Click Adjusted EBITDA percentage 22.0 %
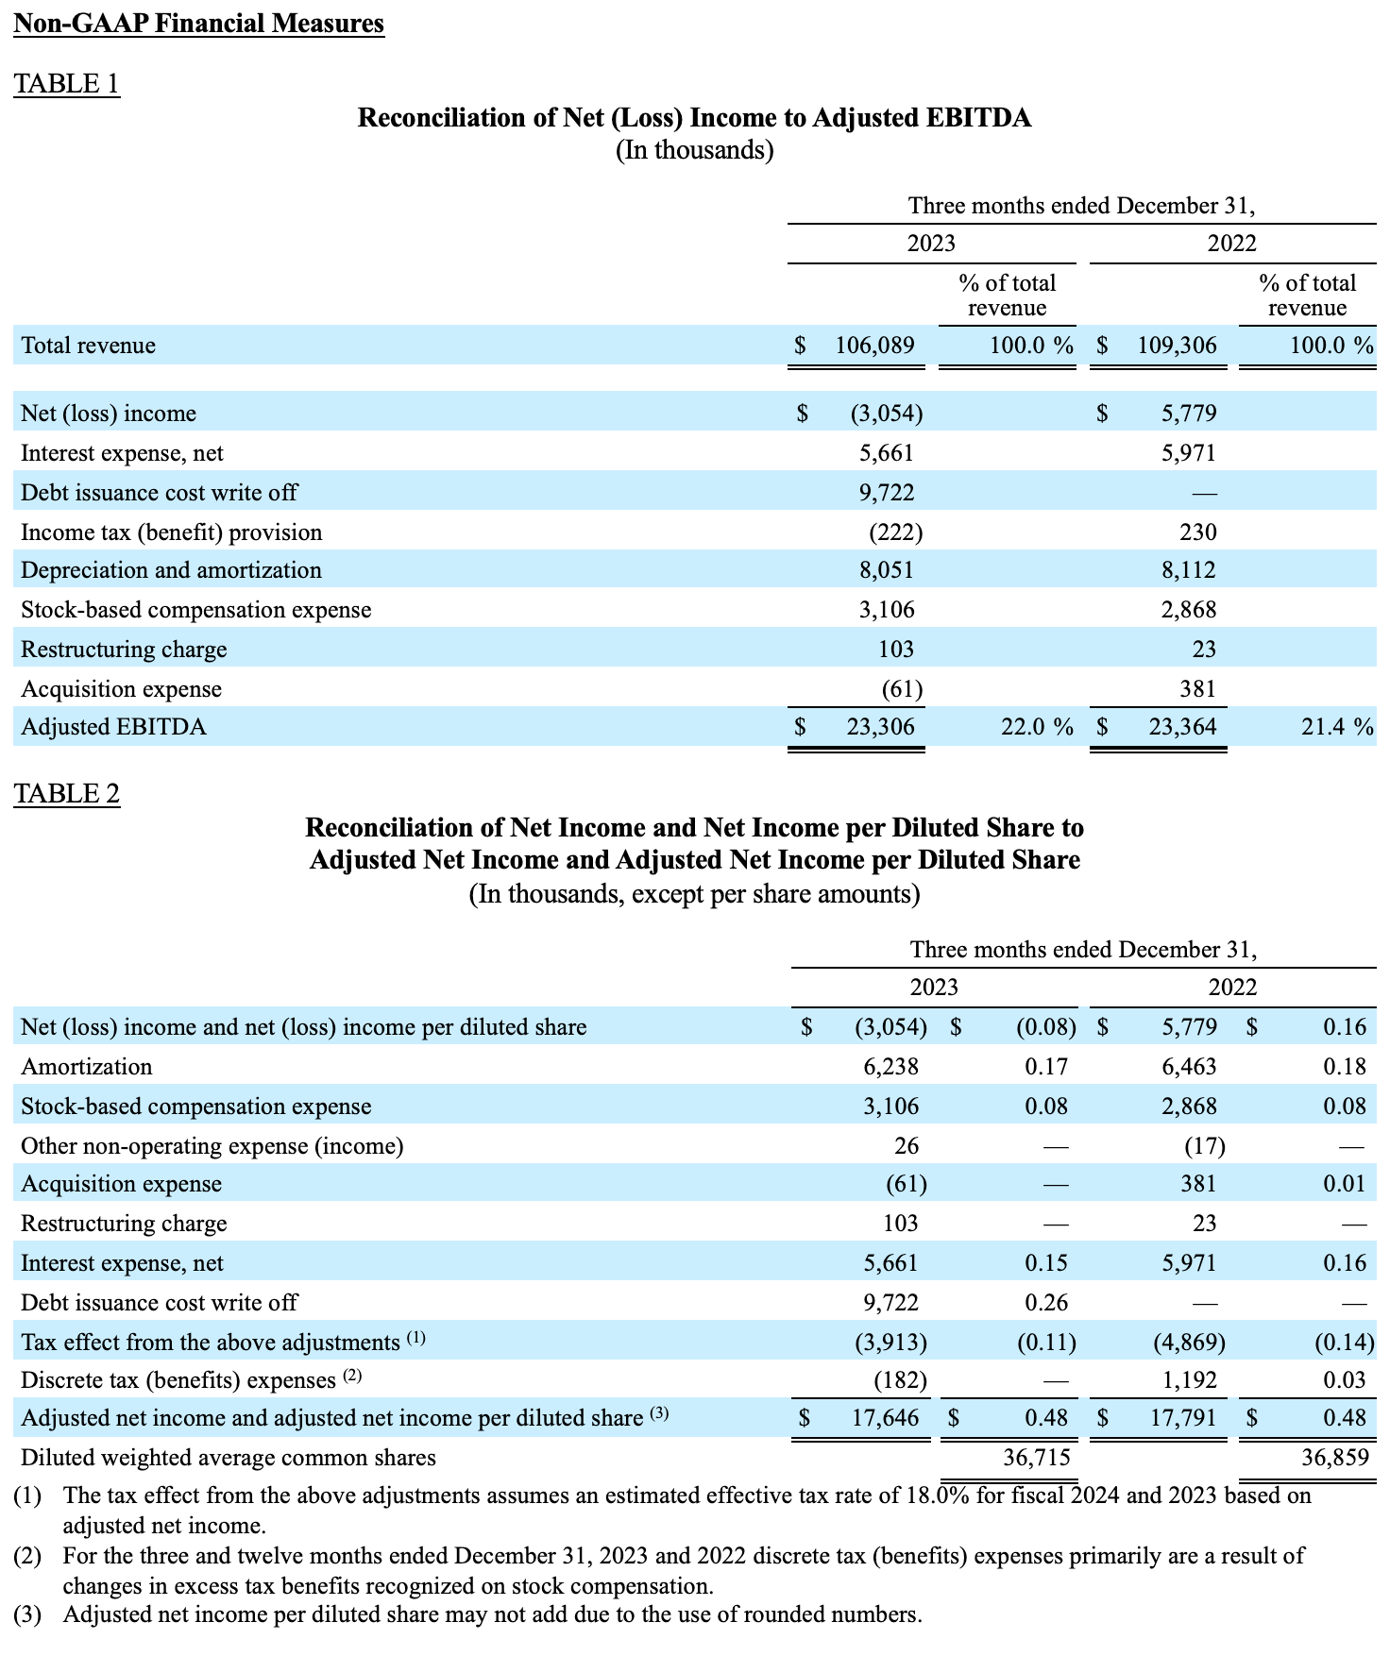Viewport: 1390px width, 1656px height. (x=1036, y=727)
